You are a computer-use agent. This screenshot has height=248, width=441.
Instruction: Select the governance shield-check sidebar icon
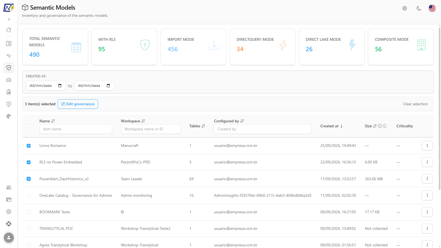[x=9, y=68]
